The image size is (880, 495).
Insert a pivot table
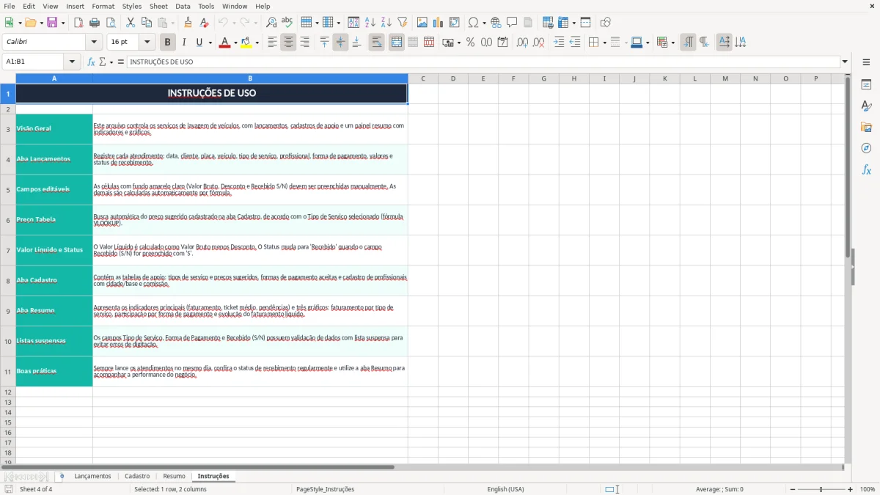tap(454, 23)
